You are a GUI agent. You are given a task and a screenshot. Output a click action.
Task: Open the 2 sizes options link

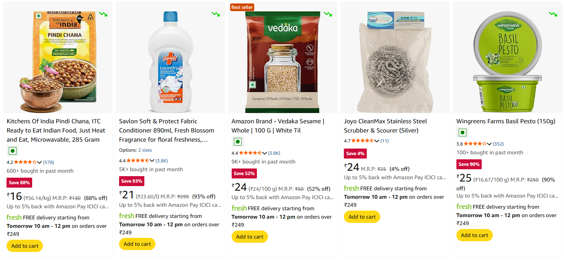tap(145, 150)
